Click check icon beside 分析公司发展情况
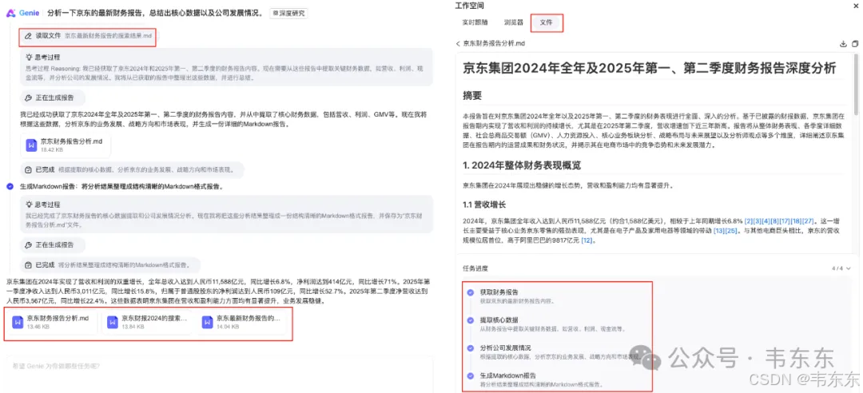 coord(470,348)
